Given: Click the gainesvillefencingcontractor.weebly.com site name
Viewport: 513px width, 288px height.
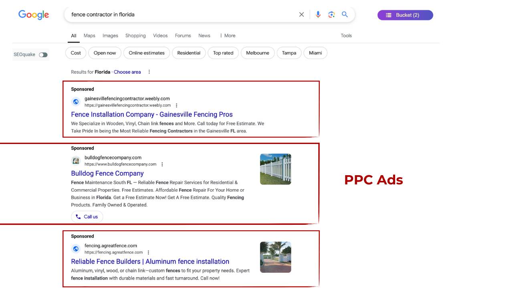Looking at the screenshot, I should pyautogui.click(x=127, y=98).
